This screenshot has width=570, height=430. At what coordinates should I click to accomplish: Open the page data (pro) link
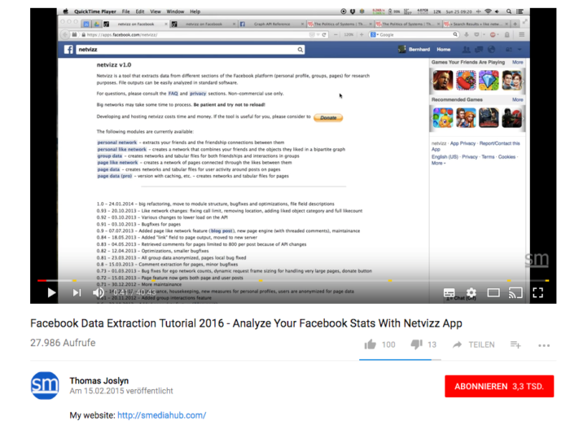(x=115, y=176)
